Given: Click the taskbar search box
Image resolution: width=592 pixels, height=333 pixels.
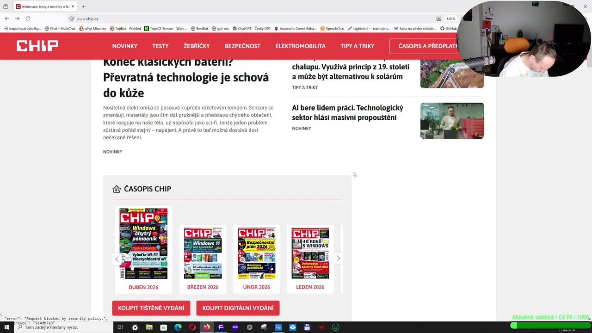Looking at the screenshot, I should coord(63,327).
